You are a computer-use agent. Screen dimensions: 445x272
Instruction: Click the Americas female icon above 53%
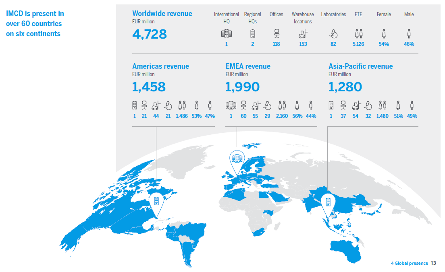[x=196, y=105]
